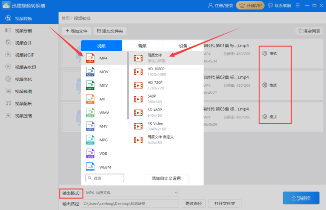The height and width of the screenshot is (210, 326).
Task: Click thumbnail of 第02集 video
Action: 72,85
